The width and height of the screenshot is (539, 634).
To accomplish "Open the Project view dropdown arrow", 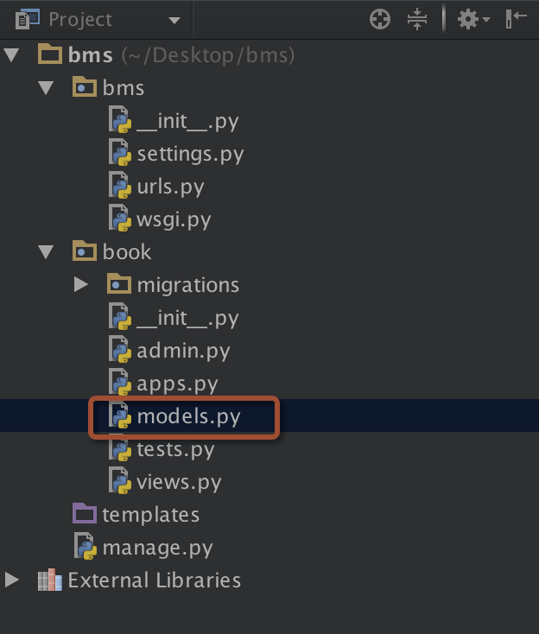I will pos(174,20).
